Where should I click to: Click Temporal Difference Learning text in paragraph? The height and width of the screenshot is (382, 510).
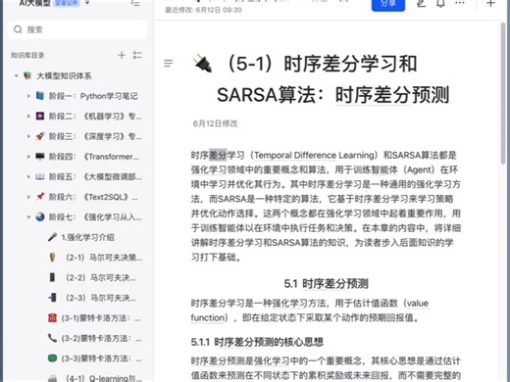pos(315,155)
